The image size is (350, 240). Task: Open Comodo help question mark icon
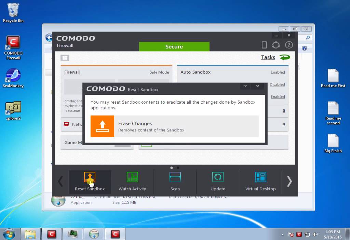(289, 45)
